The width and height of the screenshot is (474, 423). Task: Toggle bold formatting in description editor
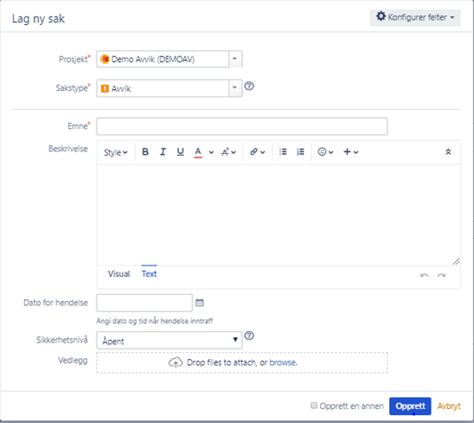tap(145, 152)
